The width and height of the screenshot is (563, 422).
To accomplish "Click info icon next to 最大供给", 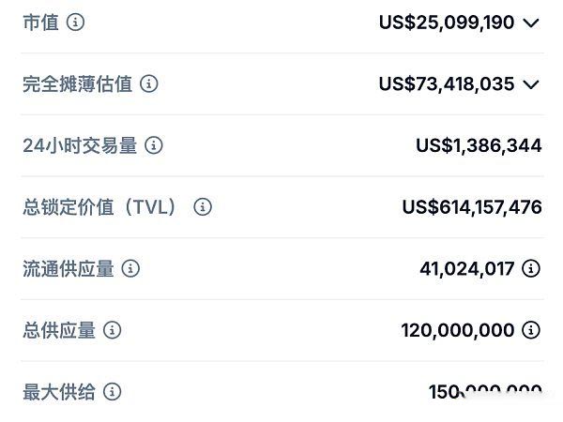I will tap(113, 392).
